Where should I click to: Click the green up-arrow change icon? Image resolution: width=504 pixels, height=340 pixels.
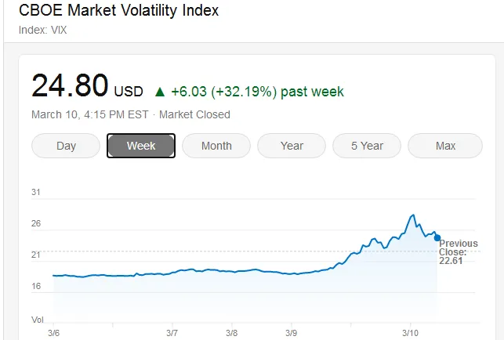[x=160, y=92]
